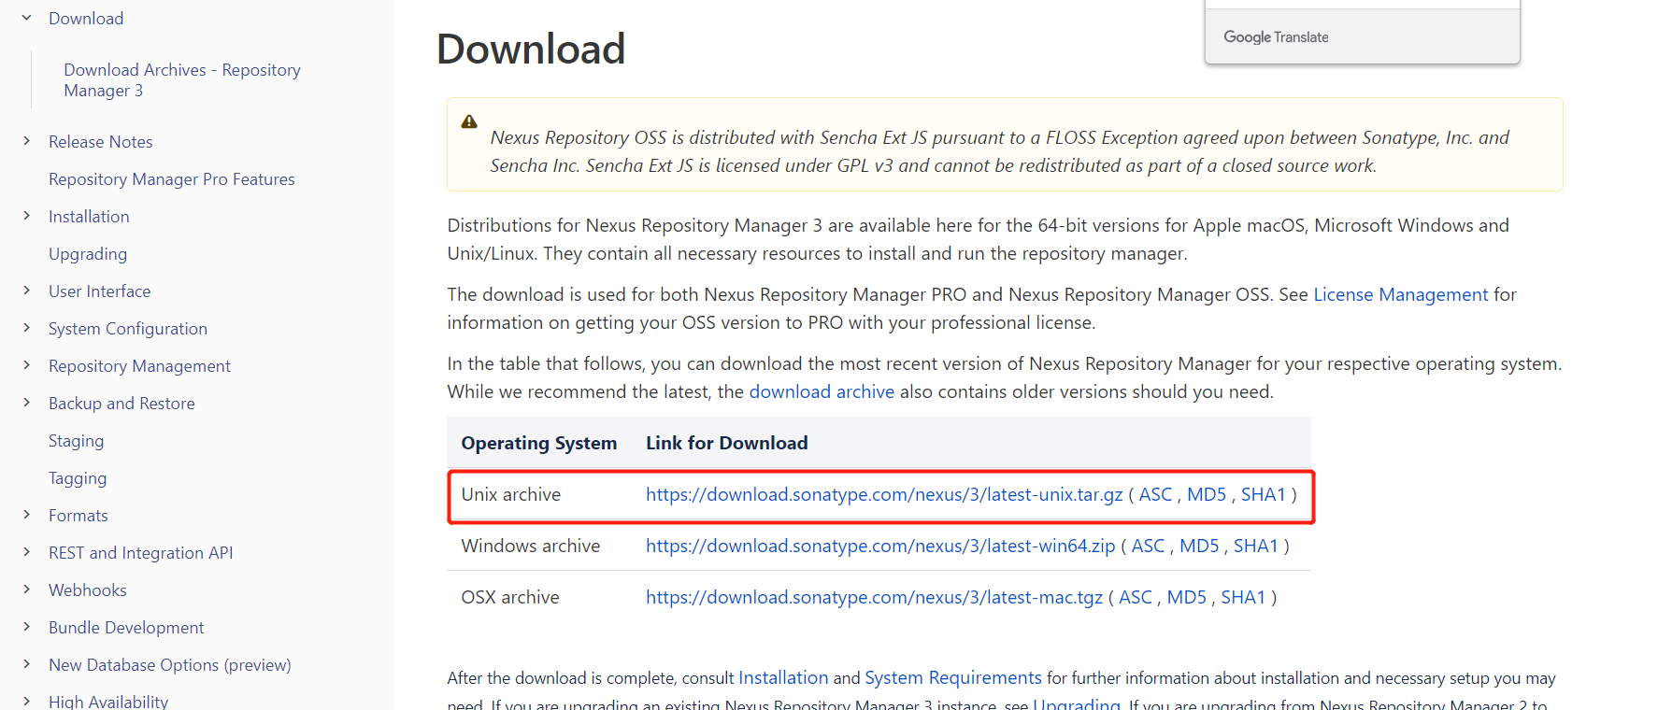1658x710 pixels.
Task: Go to Installation in sidebar
Action: pos(89,217)
